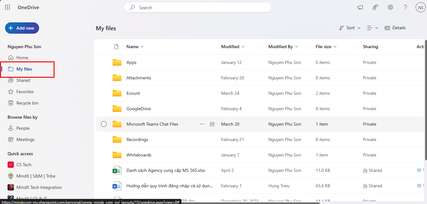427x204 pixels.
Task: Open the Settings gear icon
Action: coord(390,7)
